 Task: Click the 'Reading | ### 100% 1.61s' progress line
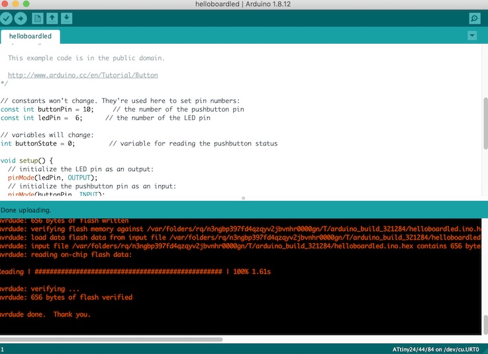coord(135,271)
